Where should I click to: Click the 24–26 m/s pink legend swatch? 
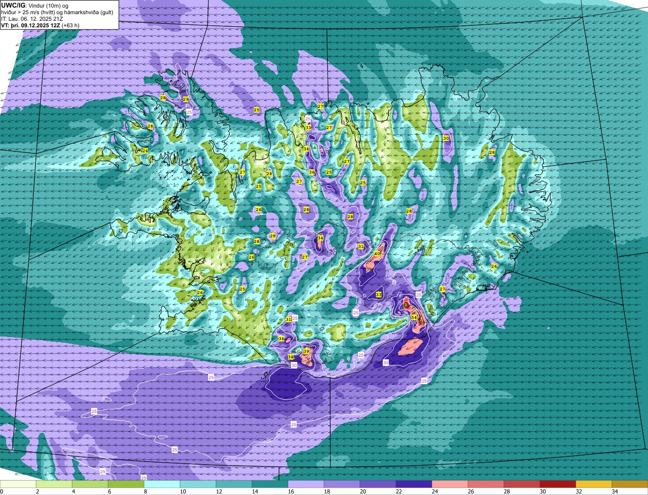tap(451, 484)
